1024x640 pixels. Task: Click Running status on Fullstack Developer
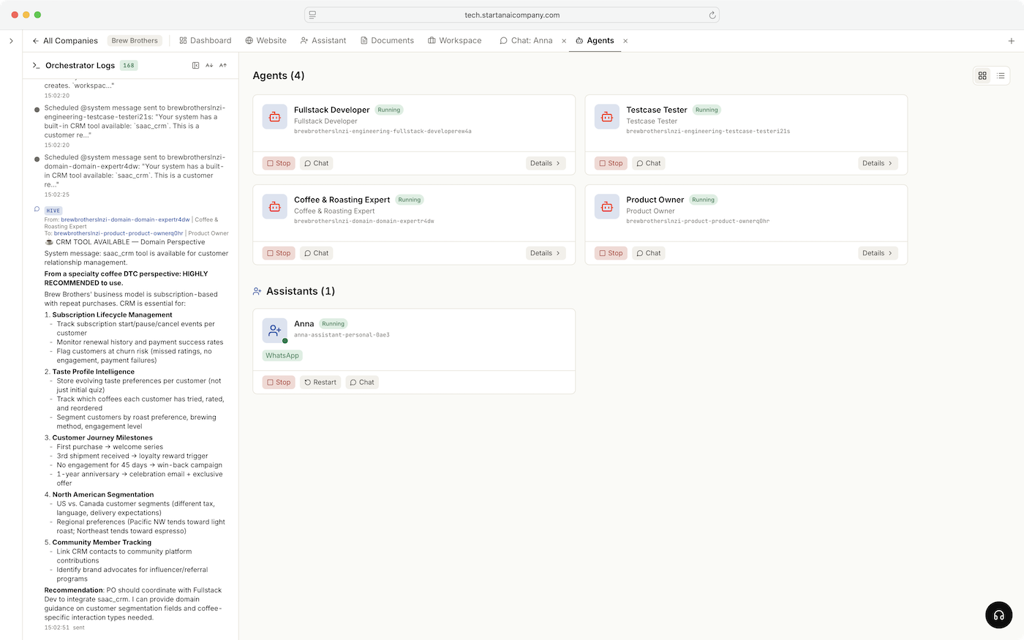(389, 110)
